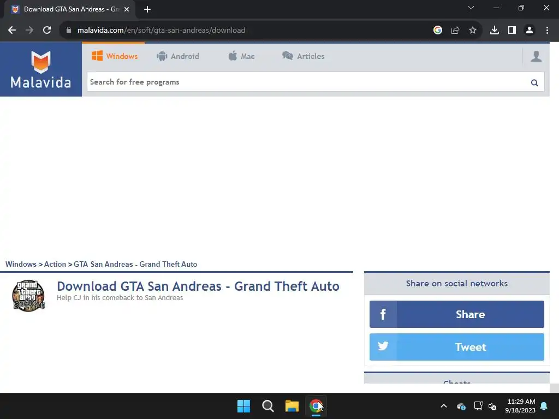
Task: Click muted volume tray icon
Action: pyautogui.click(x=492, y=406)
